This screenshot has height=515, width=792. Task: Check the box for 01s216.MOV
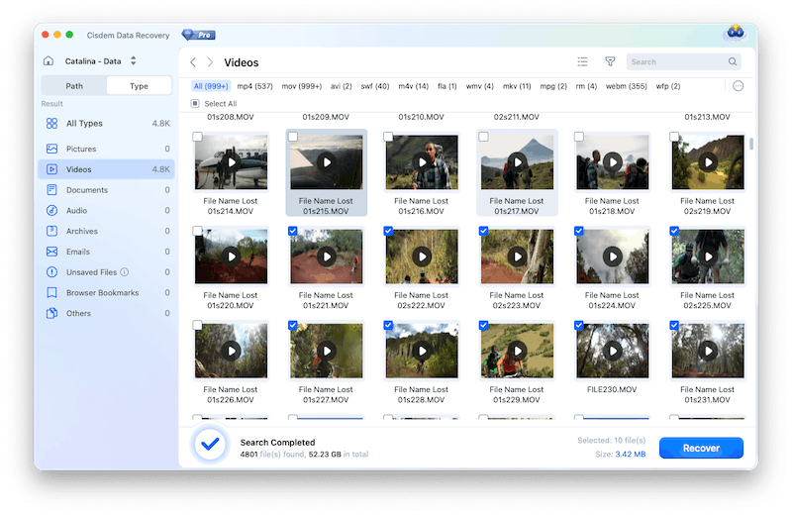coord(388,137)
